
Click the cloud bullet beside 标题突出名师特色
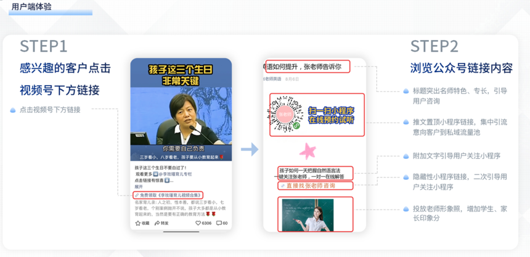pyautogui.click(x=406, y=91)
